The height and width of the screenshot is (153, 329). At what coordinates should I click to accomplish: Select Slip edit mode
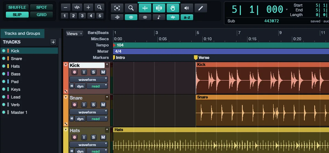pyautogui.click(x=17, y=15)
